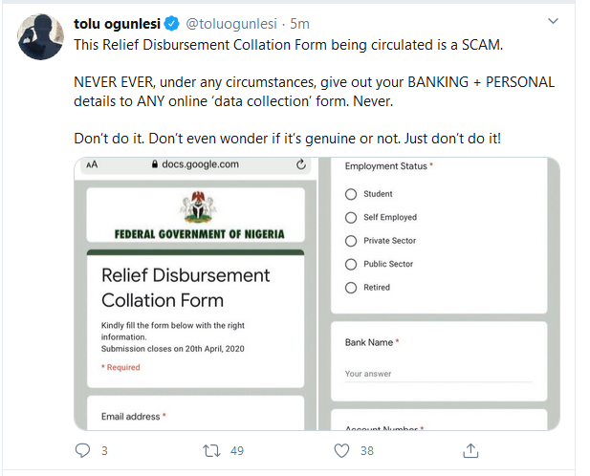
Task: Click the tolu ogunlesi profile avatar
Action: tap(37, 34)
